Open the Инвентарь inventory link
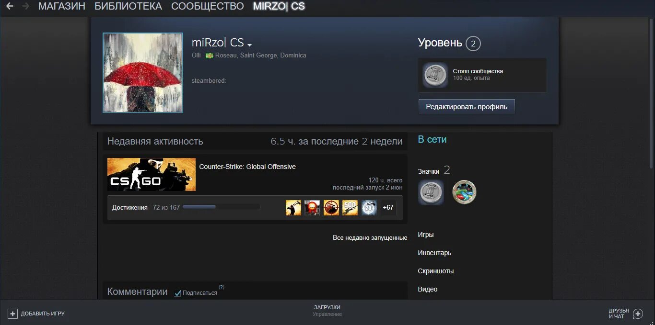 click(x=434, y=253)
